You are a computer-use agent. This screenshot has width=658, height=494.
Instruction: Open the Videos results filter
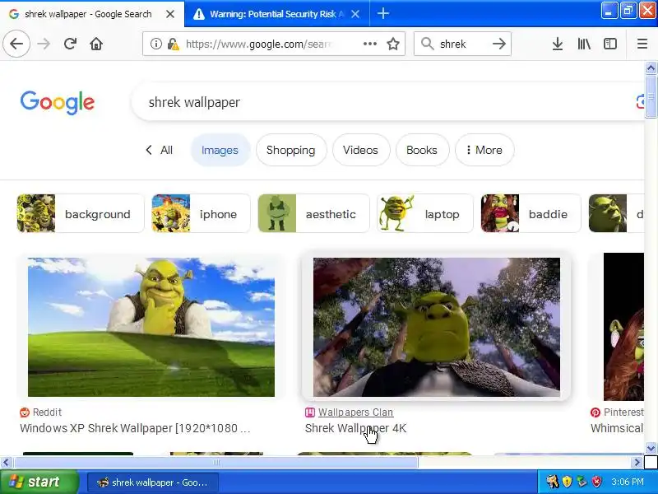[360, 150]
